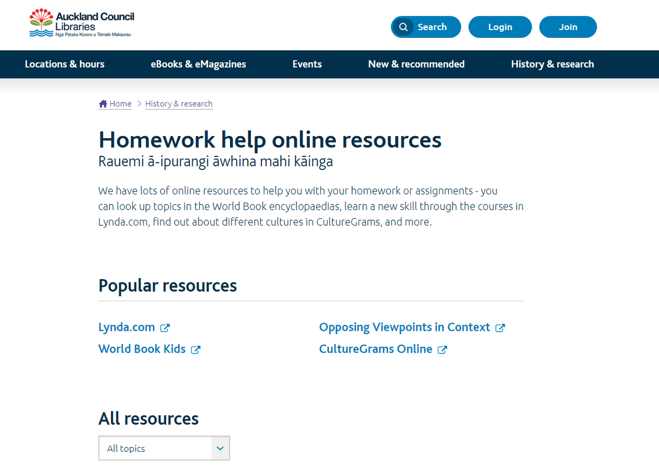Open the New & recommended menu

(416, 64)
